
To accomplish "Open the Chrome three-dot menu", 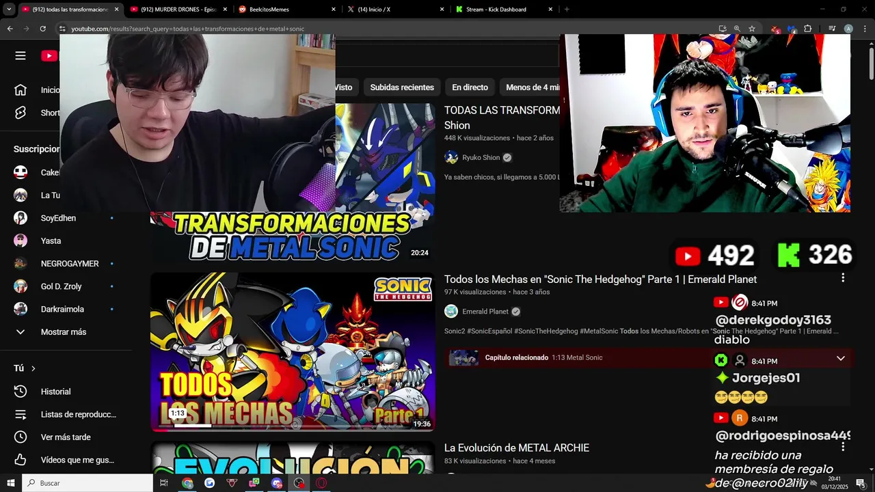I will (x=864, y=29).
